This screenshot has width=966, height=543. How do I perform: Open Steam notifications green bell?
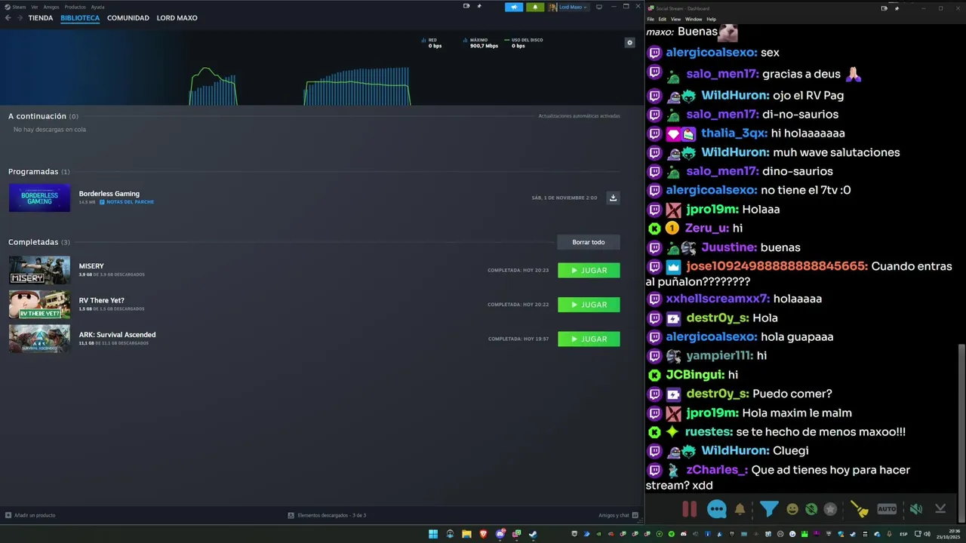(x=535, y=7)
